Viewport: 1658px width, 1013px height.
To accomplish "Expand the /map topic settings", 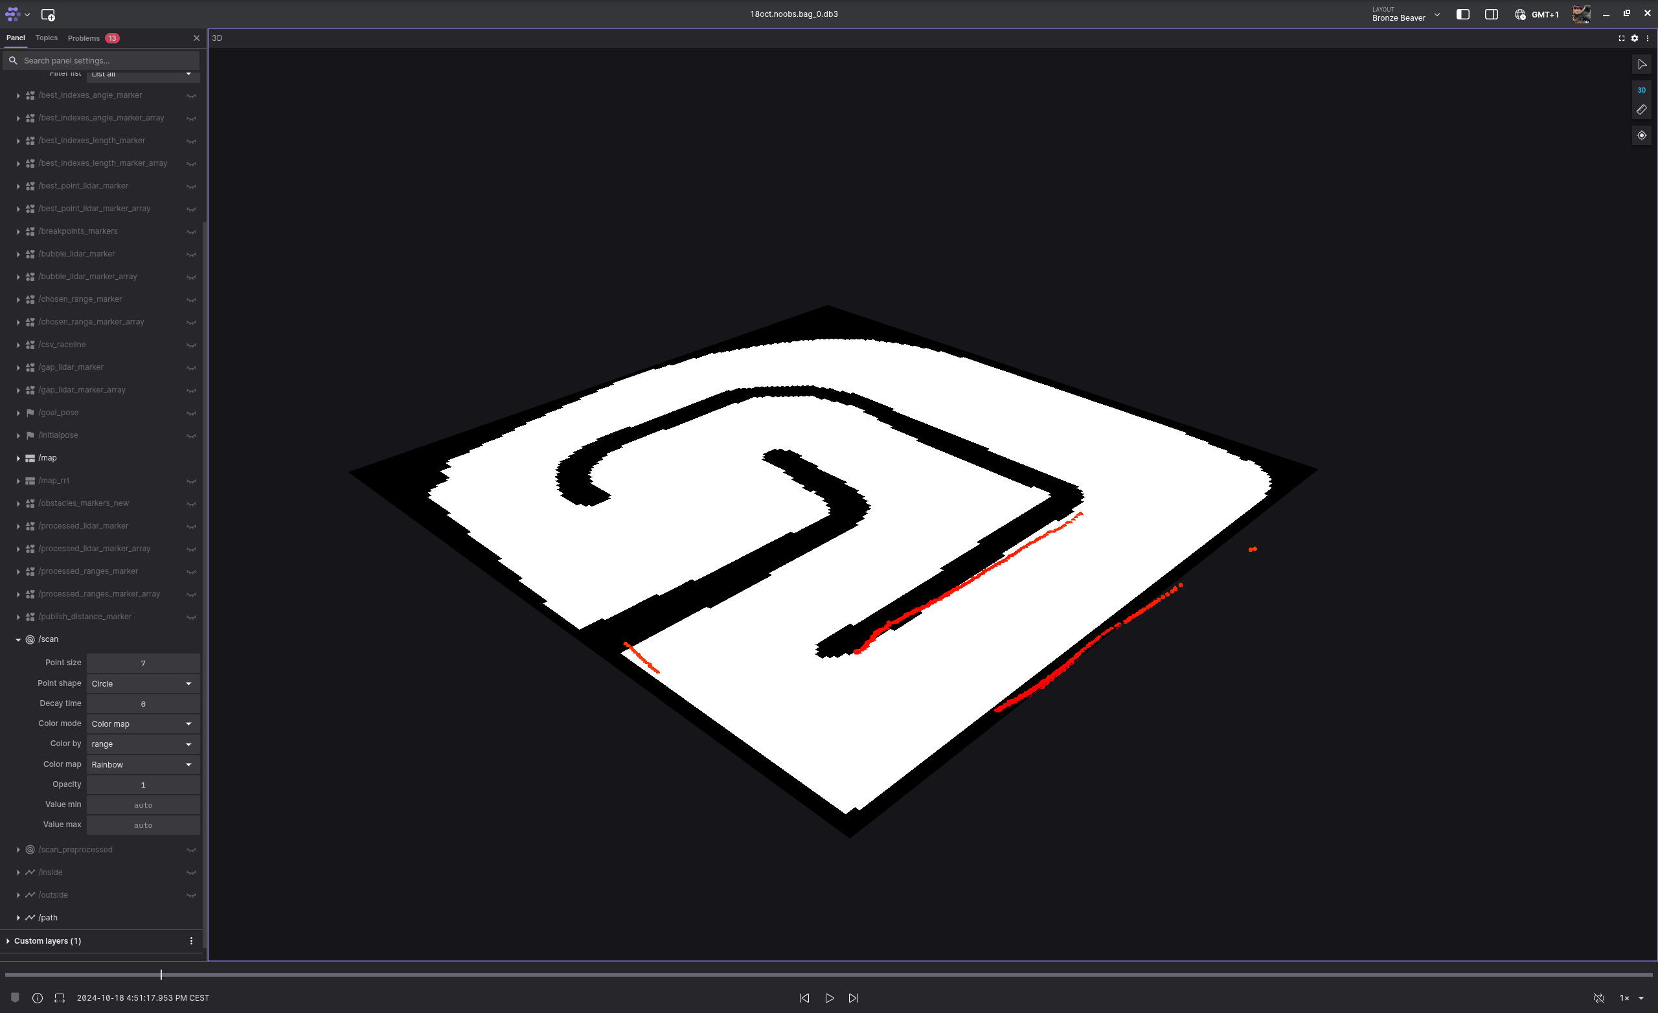I will click(18, 459).
